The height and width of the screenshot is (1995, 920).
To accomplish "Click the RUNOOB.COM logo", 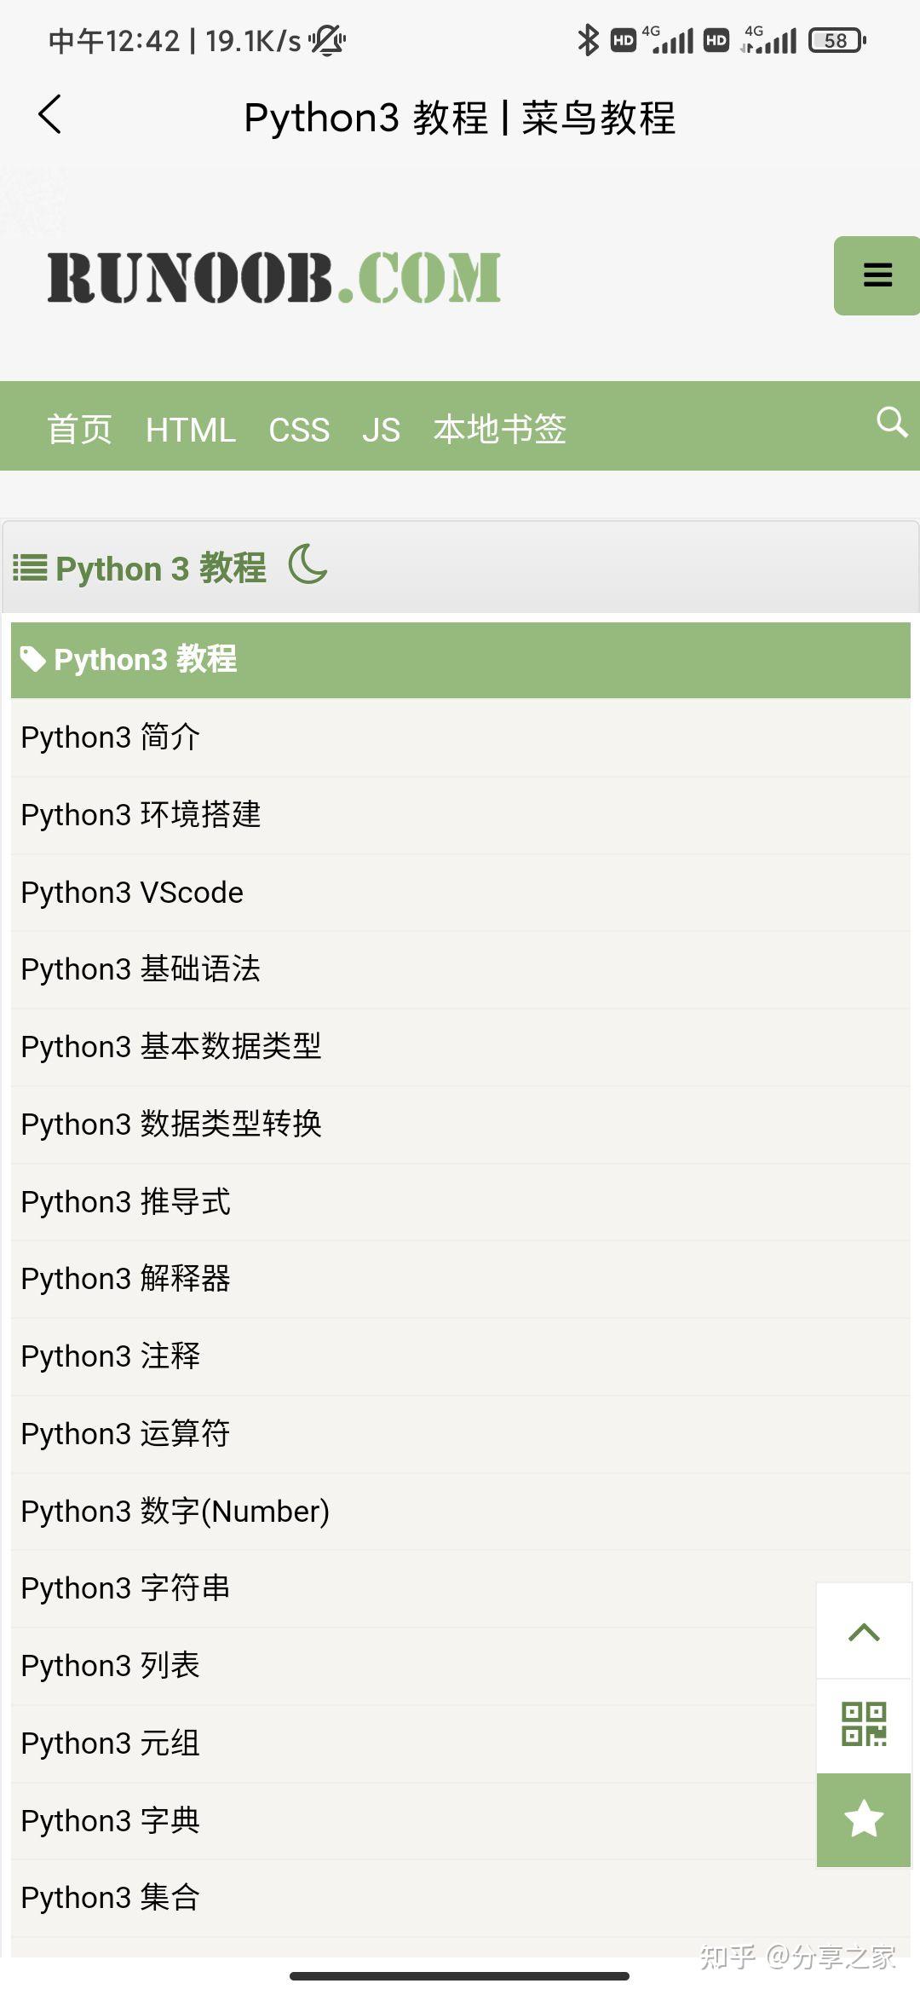I will [274, 277].
